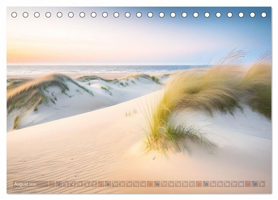278x200 pixels.
Task: Click the August 2026 month label
Action: point(25,184)
